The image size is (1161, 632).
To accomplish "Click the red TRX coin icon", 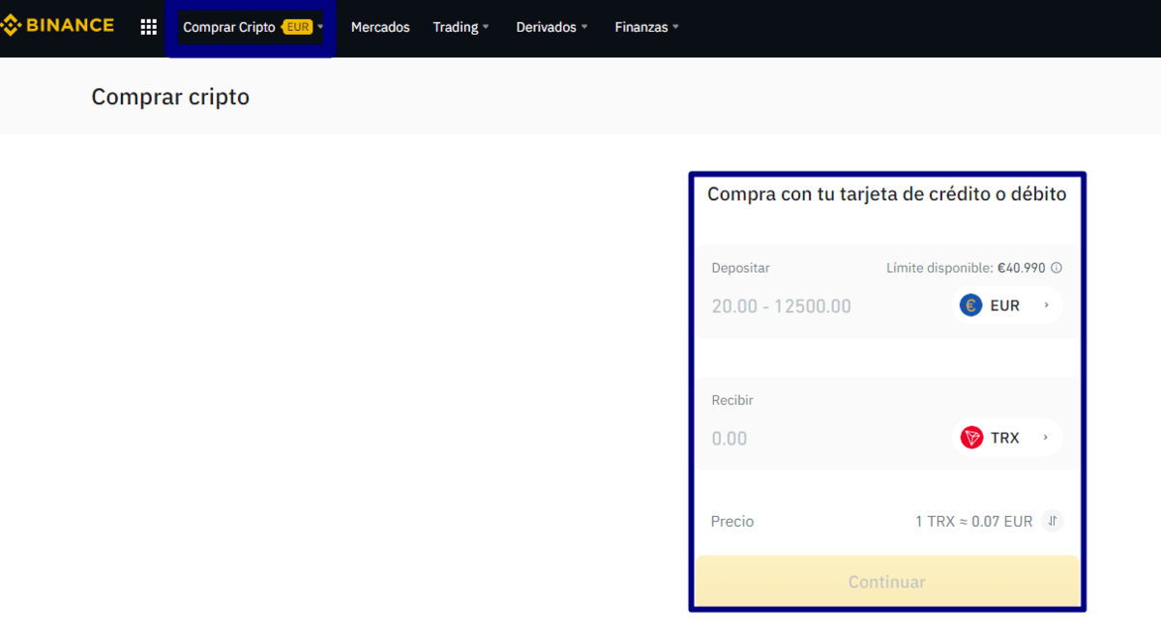I will pyautogui.click(x=971, y=438).
